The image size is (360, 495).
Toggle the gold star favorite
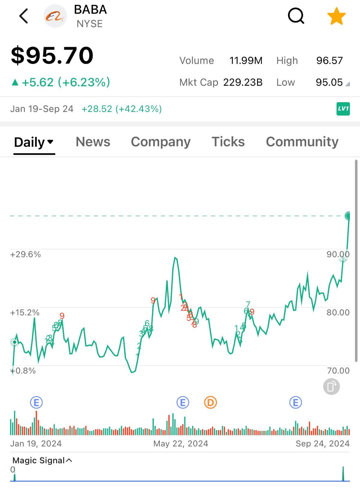click(x=336, y=16)
